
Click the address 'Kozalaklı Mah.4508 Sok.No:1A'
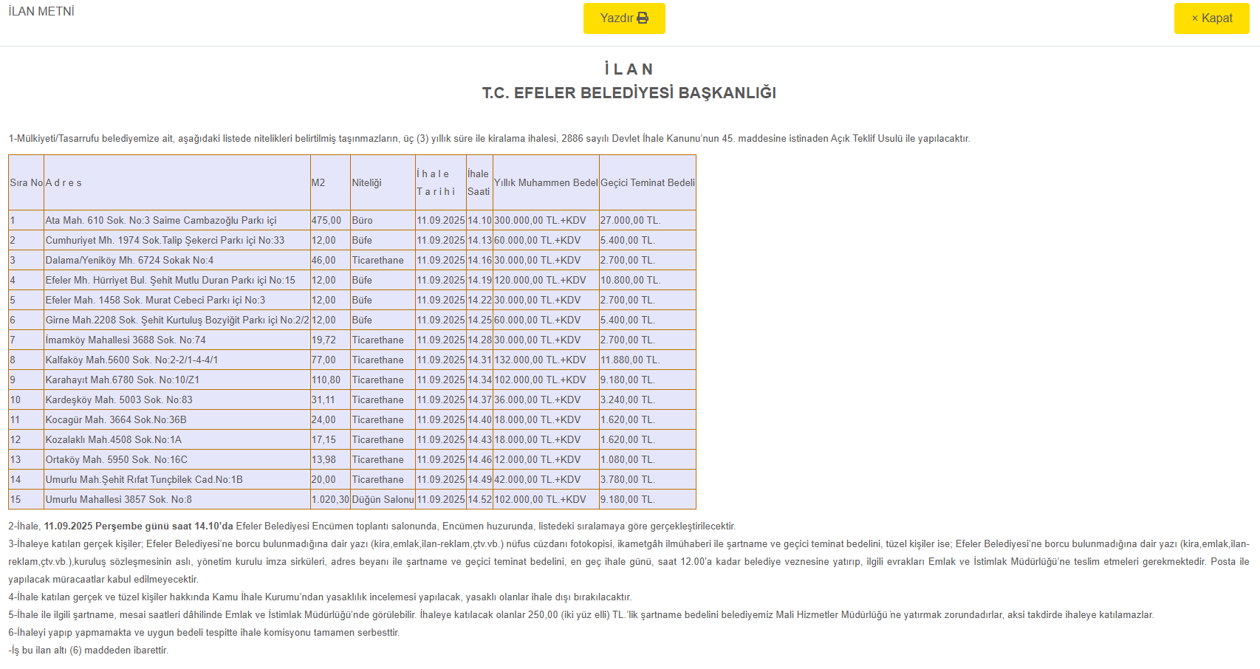point(114,440)
